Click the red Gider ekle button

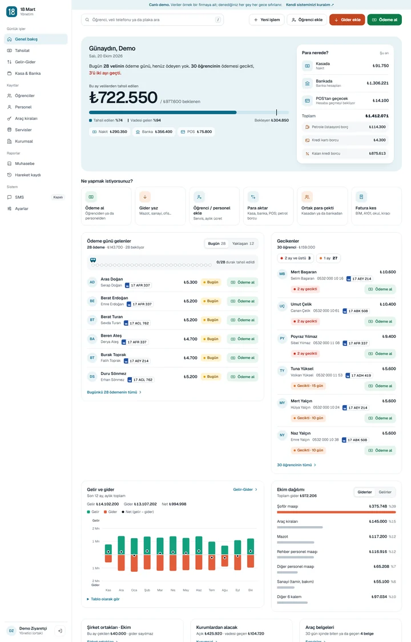[347, 19]
